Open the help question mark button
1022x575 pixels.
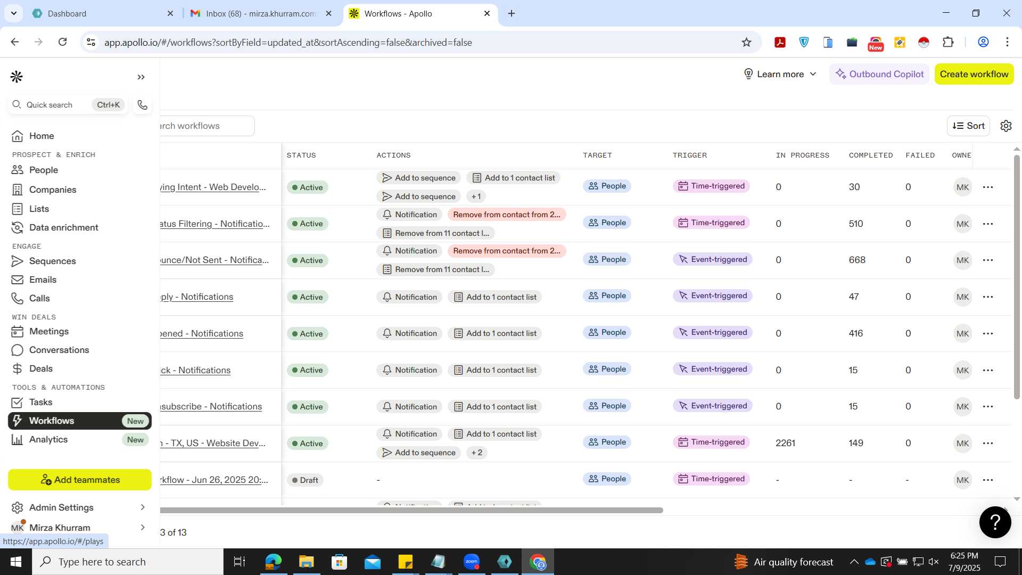tap(995, 522)
